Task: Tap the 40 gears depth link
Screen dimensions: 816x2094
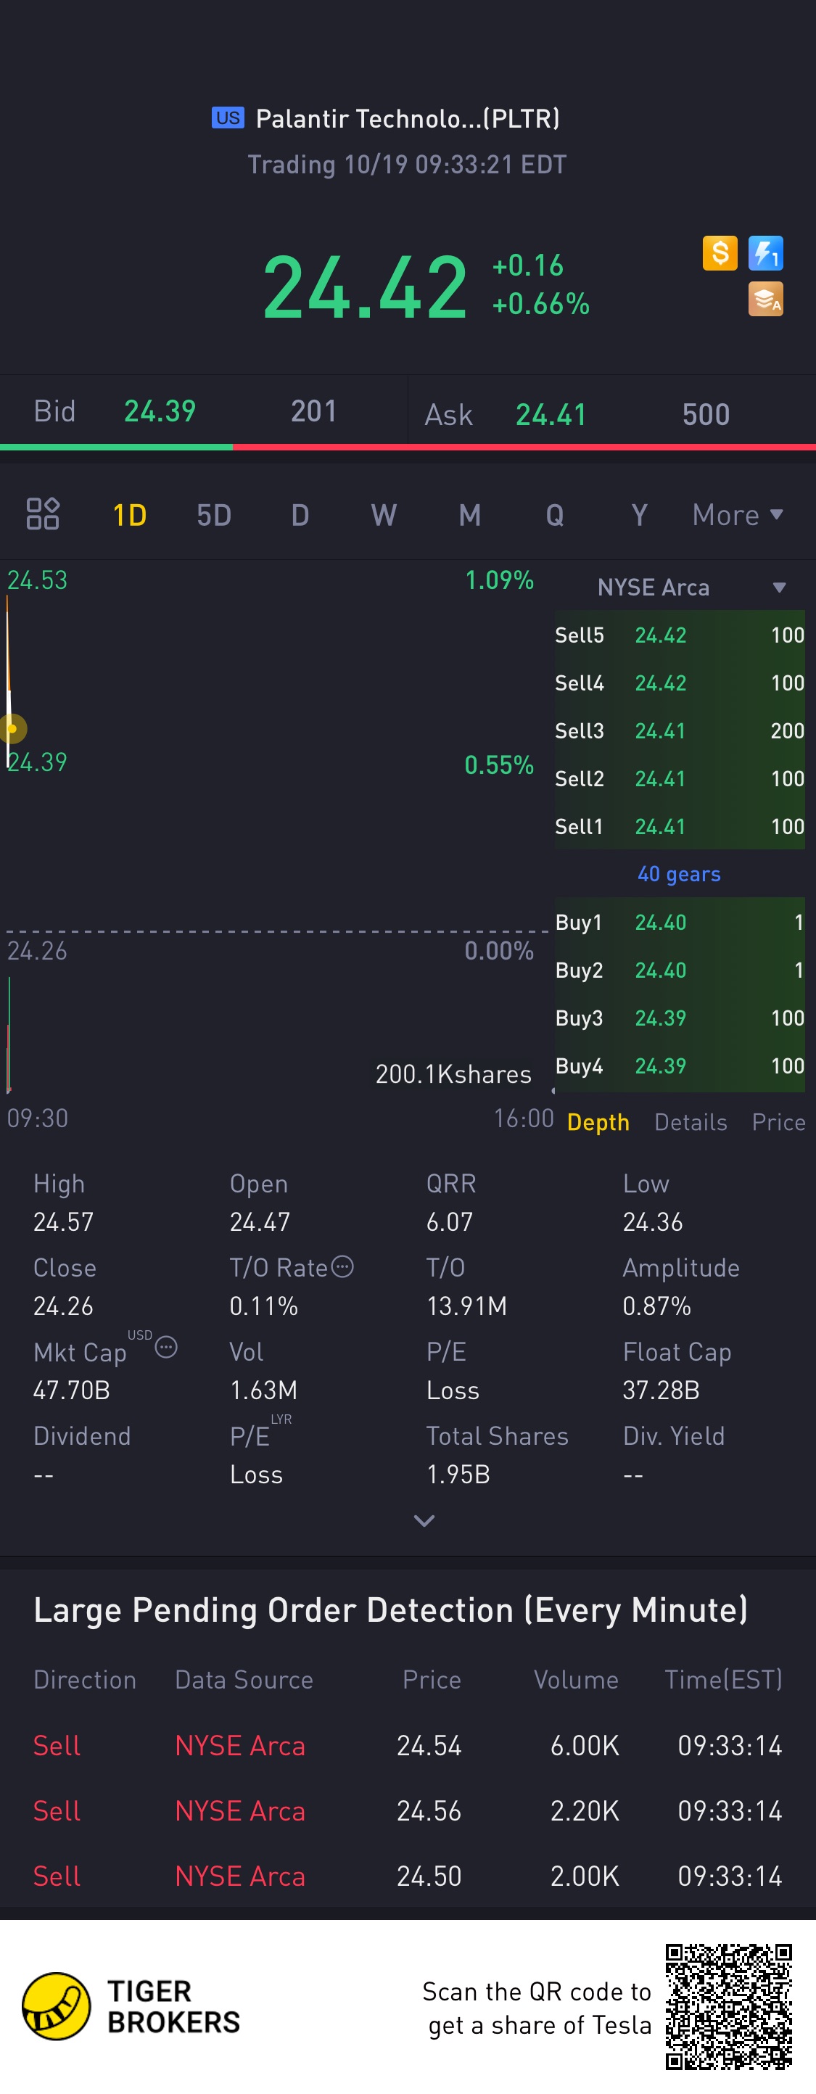Action: point(679,874)
